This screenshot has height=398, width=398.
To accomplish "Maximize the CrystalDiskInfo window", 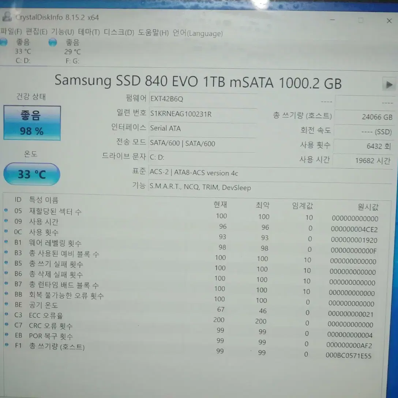I will [x=360, y=20].
